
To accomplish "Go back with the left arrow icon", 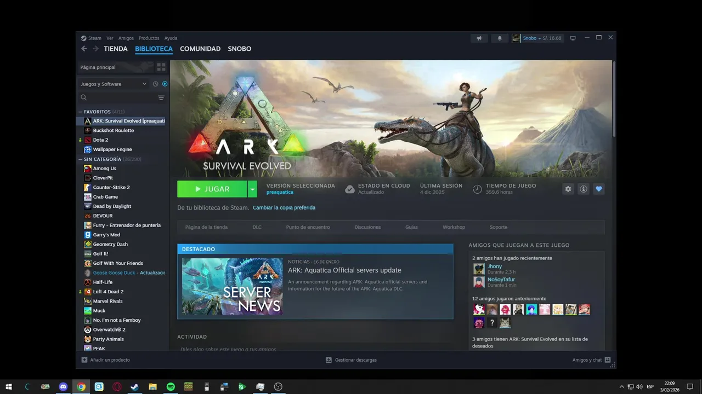I will coord(84,49).
